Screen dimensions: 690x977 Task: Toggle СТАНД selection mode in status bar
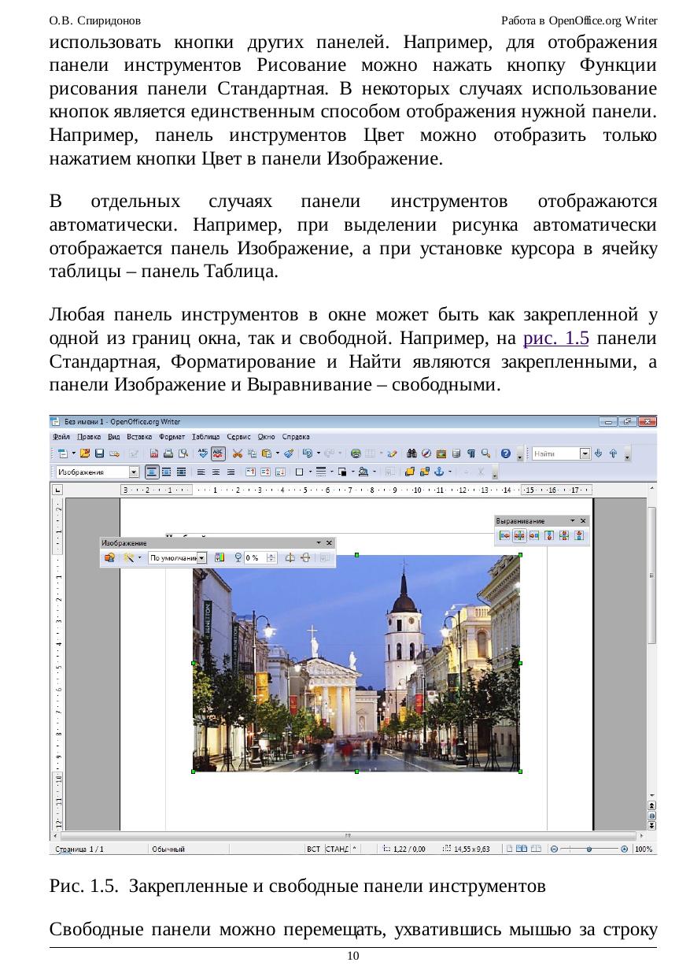tap(338, 849)
